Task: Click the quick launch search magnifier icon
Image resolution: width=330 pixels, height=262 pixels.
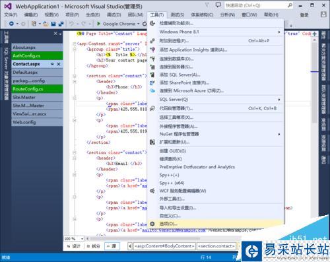Action: click(x=290, y=5)
